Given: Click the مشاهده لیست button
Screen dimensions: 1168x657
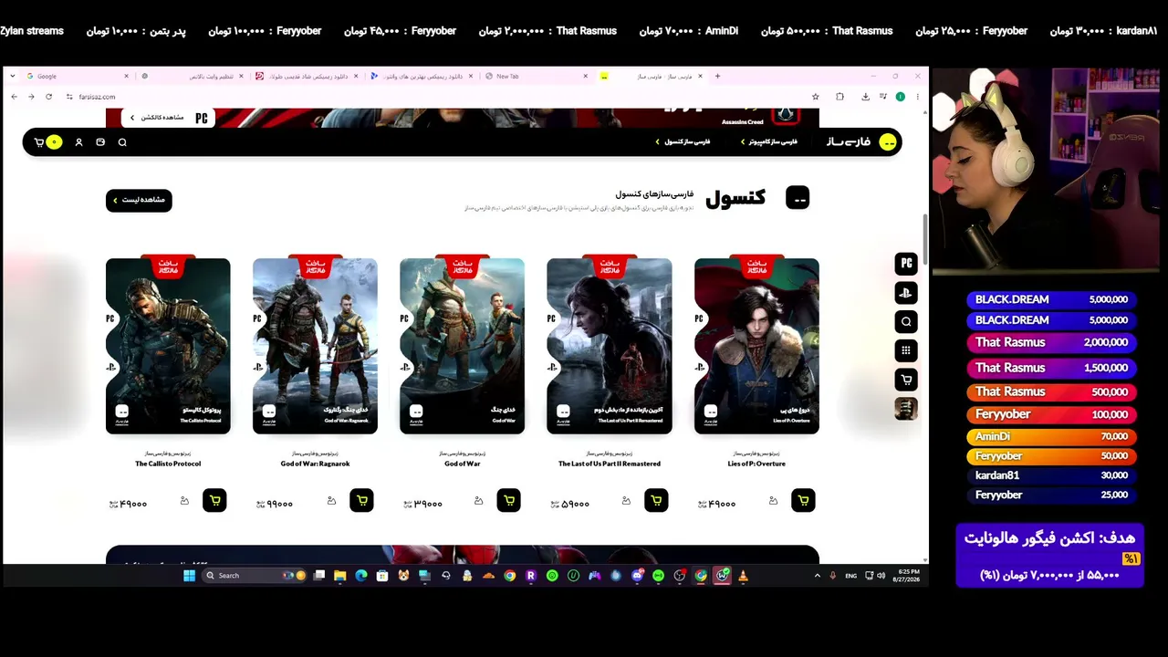Looking at the screenshot, I should tap(139, 200).
